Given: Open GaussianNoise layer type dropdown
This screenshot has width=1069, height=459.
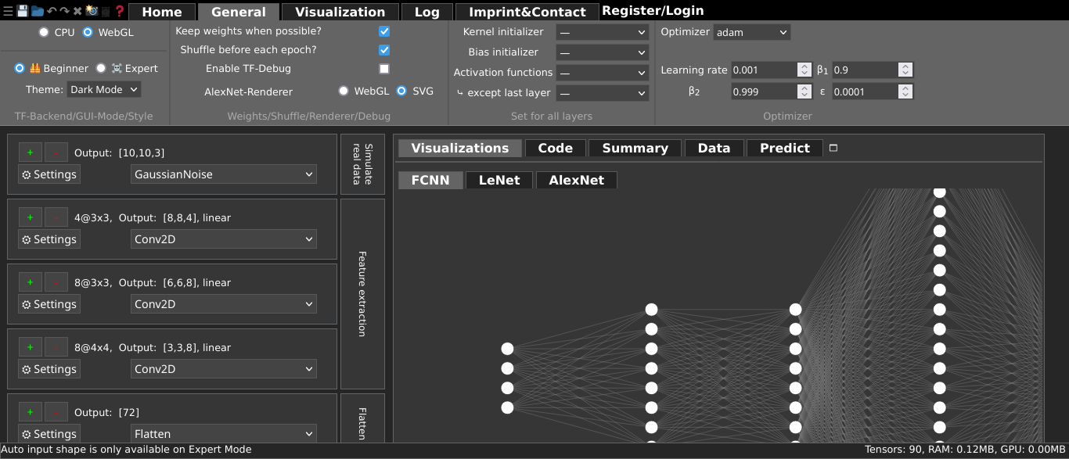Looking at the screenshot, I should coord(224,174).
